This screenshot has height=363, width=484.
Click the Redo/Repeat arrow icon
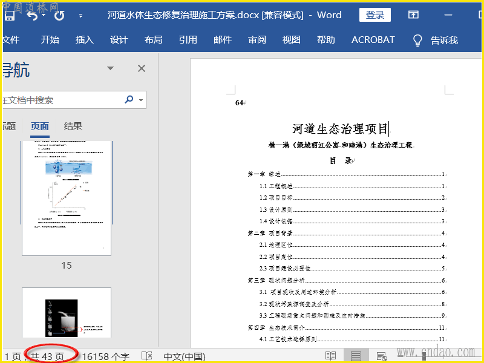tap(59, 15)
